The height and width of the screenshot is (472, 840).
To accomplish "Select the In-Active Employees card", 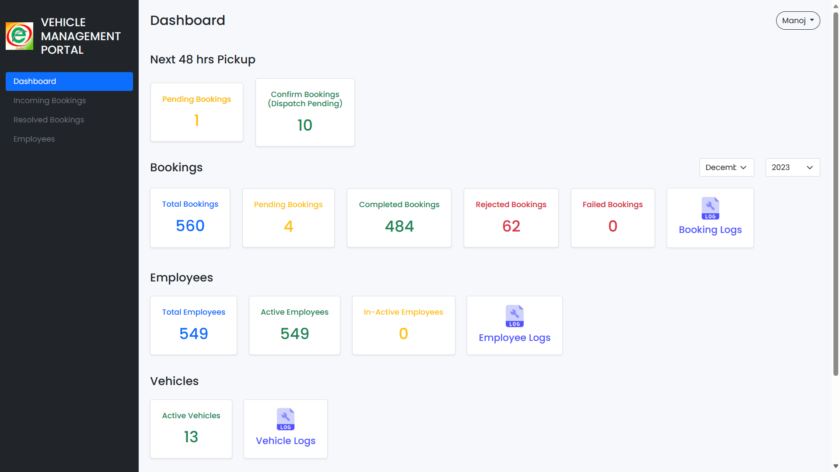I will coord(403,325).
